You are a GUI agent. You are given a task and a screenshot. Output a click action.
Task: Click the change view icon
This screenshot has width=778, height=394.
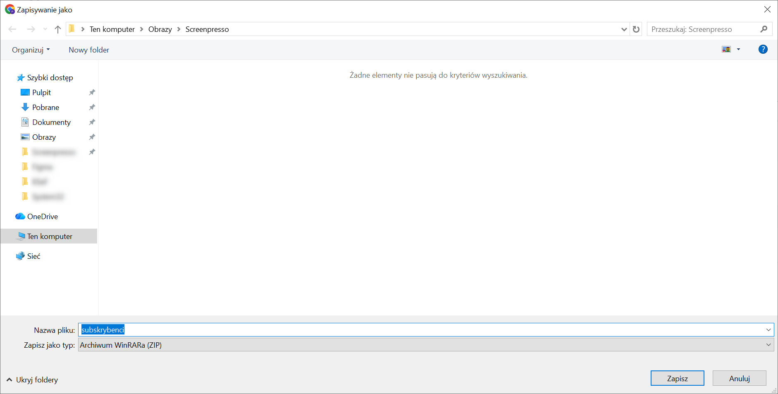pos(726,50)
